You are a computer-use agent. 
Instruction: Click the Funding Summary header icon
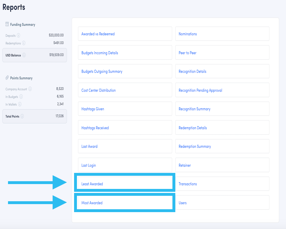(x=7, y=24)
